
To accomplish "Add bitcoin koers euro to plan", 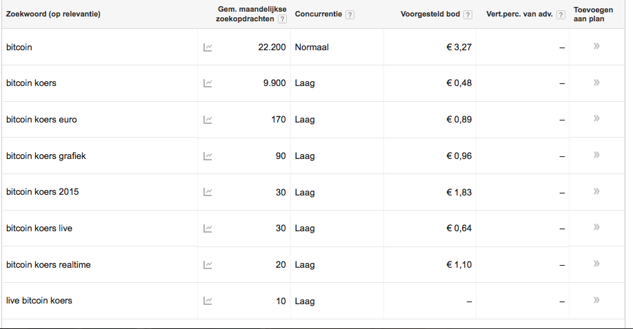I will point(596,118).
